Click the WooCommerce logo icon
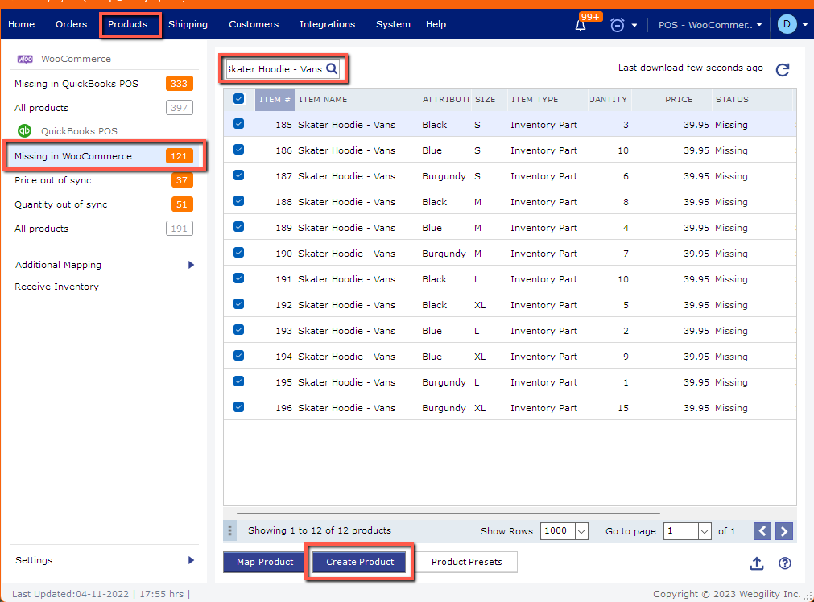 pyautogui.click(x=25, y=60)
